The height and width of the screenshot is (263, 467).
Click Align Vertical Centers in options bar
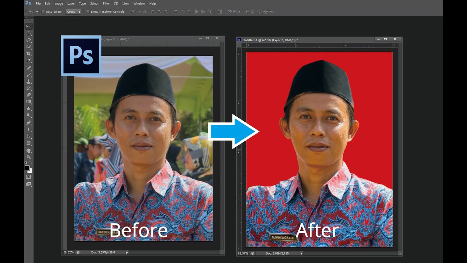[x=138, y=12]
